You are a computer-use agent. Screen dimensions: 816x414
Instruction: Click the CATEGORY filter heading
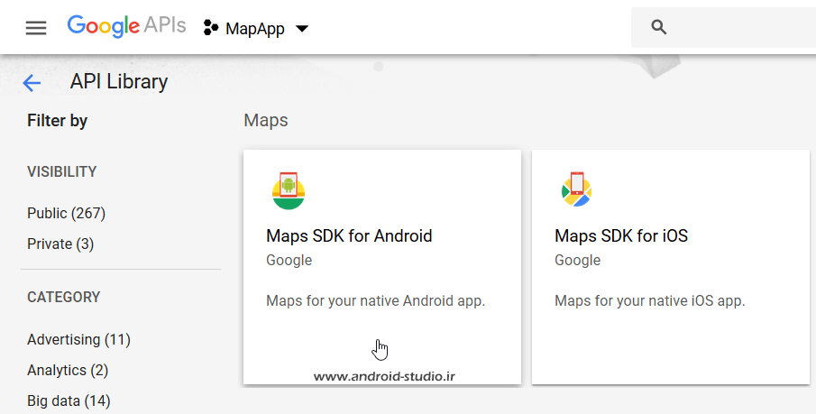[x=63, y=298]
